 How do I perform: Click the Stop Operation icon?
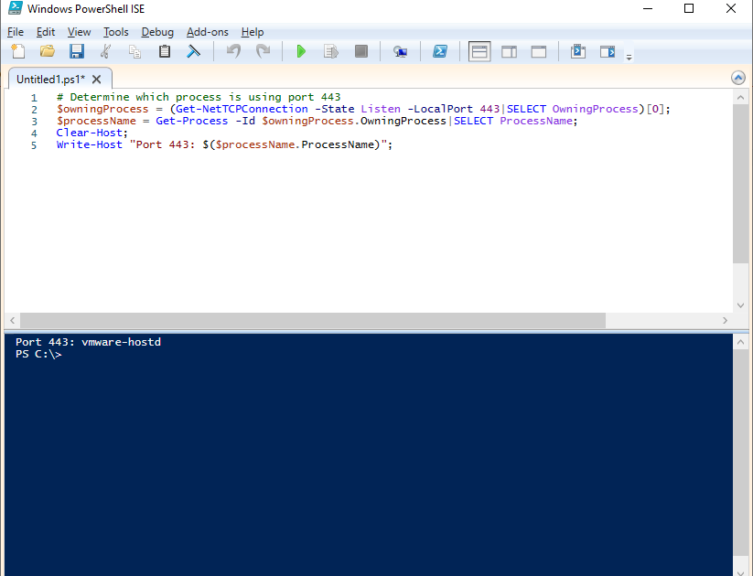pos(360,51)
